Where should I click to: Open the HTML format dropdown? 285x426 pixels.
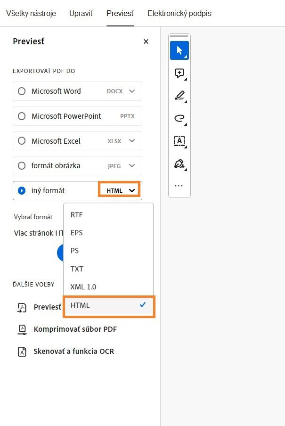pos(119,190)
